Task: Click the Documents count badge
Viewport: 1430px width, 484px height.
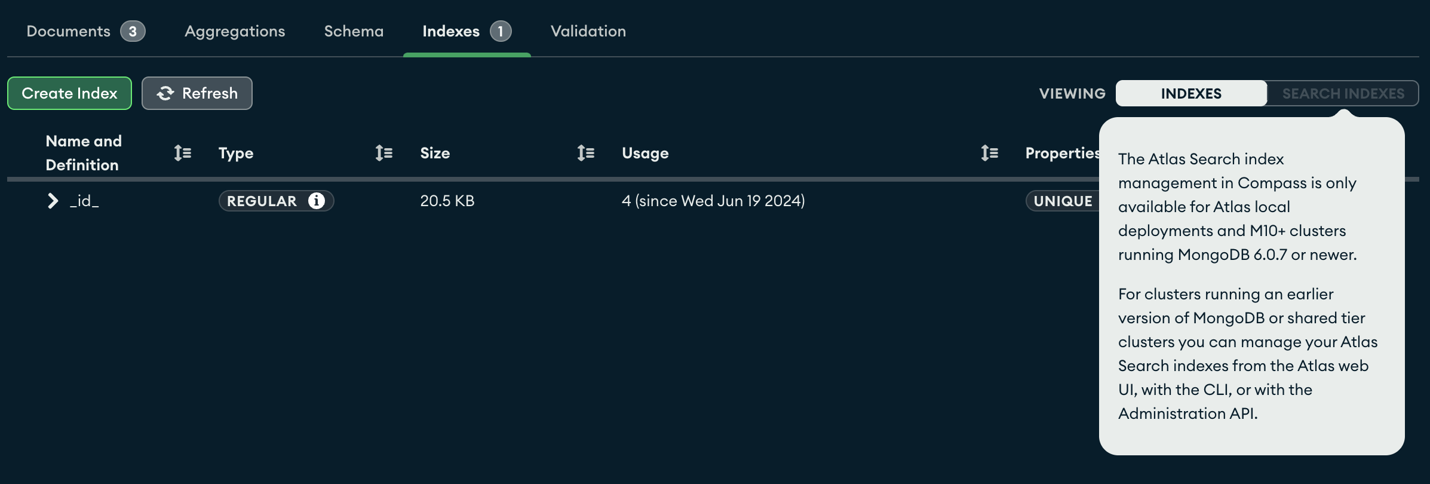Action: click(133, 31)
